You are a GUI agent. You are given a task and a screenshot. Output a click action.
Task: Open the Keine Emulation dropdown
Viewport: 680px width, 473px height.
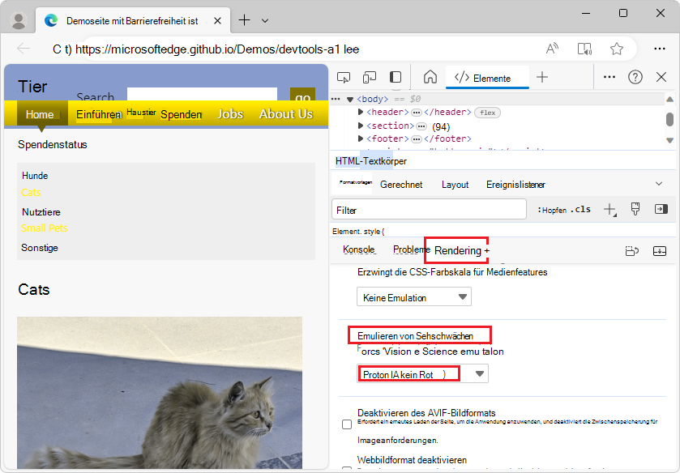413,296
